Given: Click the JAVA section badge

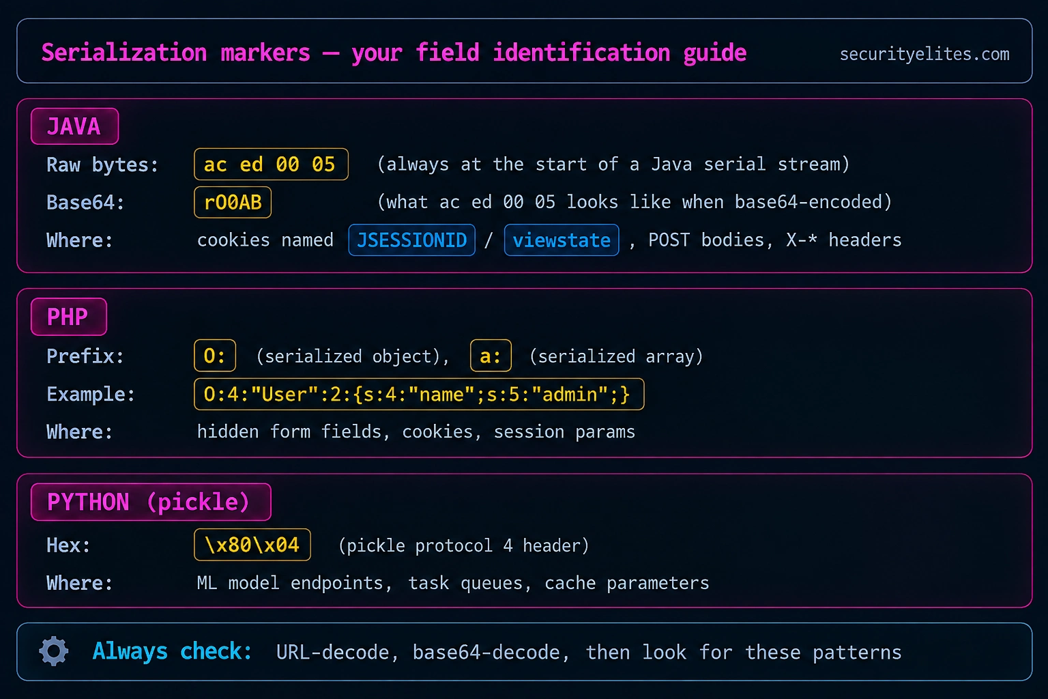Looking at the screenshot, I should tap(74, 126).
